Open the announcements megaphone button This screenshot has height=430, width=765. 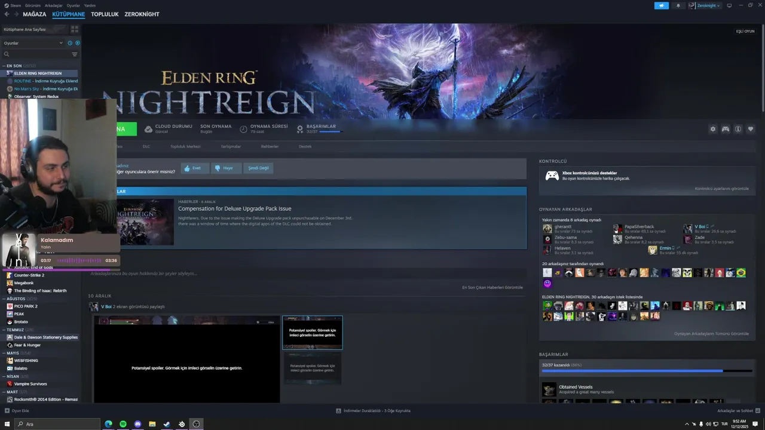pyautogui.click(x=662, y=5)
